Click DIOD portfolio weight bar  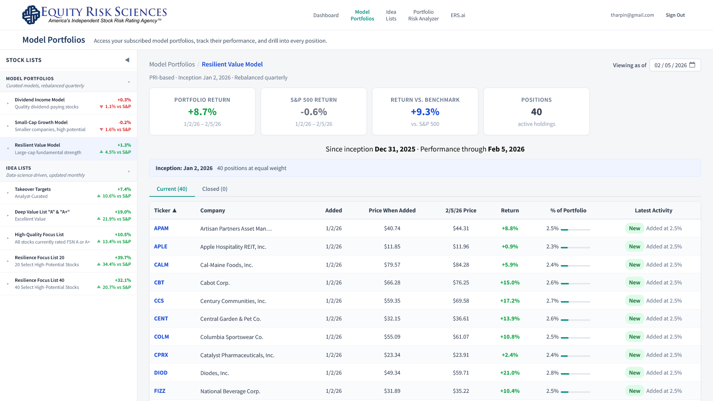coord(575,374)
